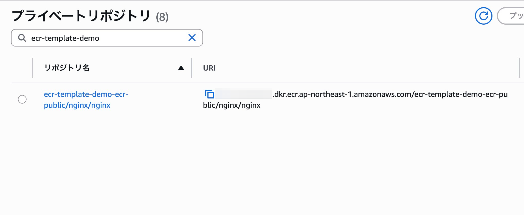524x215 pixels.
Task: Click the masked account ID in URI
Action: pyautogui.click(x=243, y=94)
